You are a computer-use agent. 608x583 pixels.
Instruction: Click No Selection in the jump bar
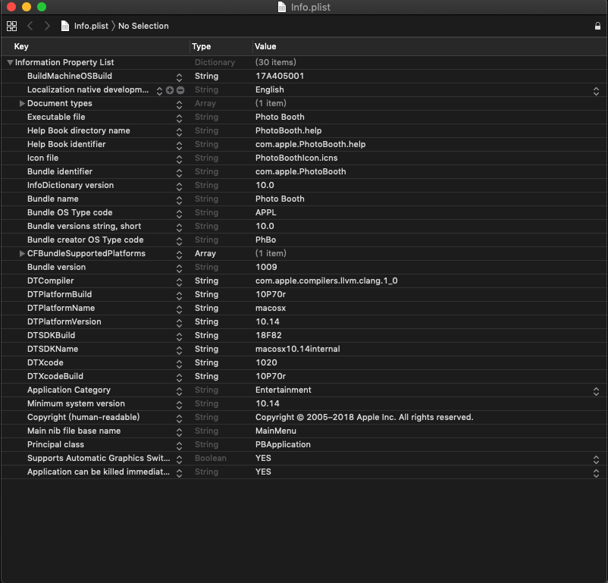pos(143,26)
